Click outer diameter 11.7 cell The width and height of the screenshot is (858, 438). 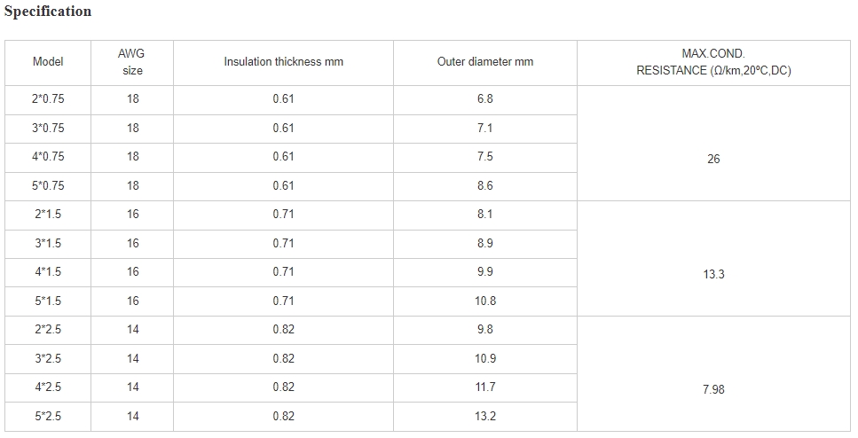click(x=484, y=387)
